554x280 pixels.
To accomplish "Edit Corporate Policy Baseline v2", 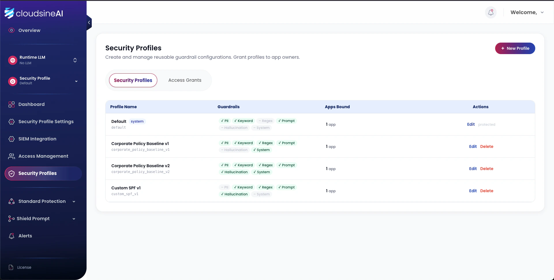I will click(x=473, y=169).
